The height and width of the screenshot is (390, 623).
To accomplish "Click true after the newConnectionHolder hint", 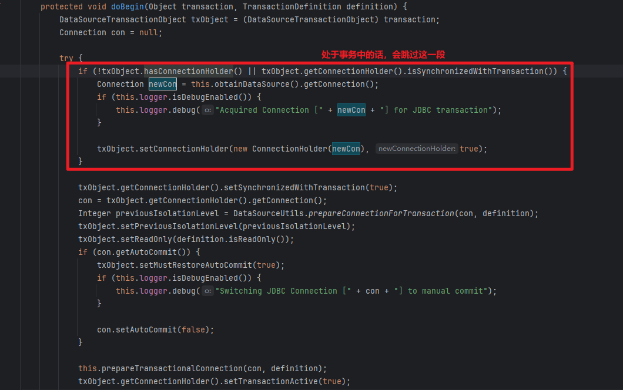I will click(469, 149).
